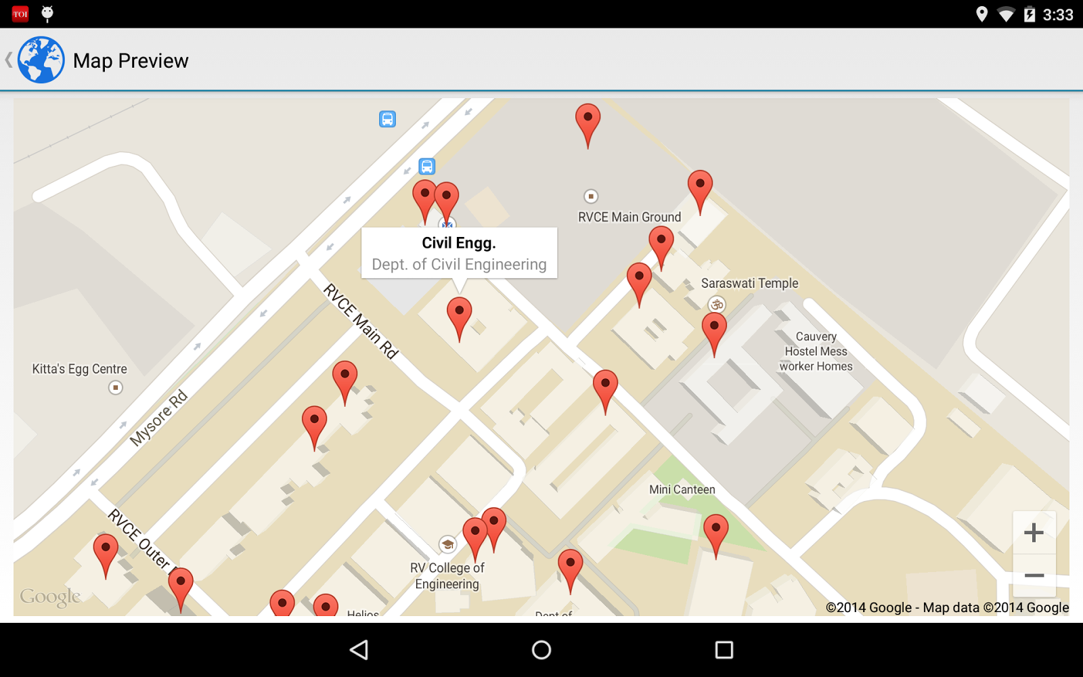Tap the left pin of the pair above Civil Engg. popup
This screenshot has width=1083, height=677.
pos(424,202)
